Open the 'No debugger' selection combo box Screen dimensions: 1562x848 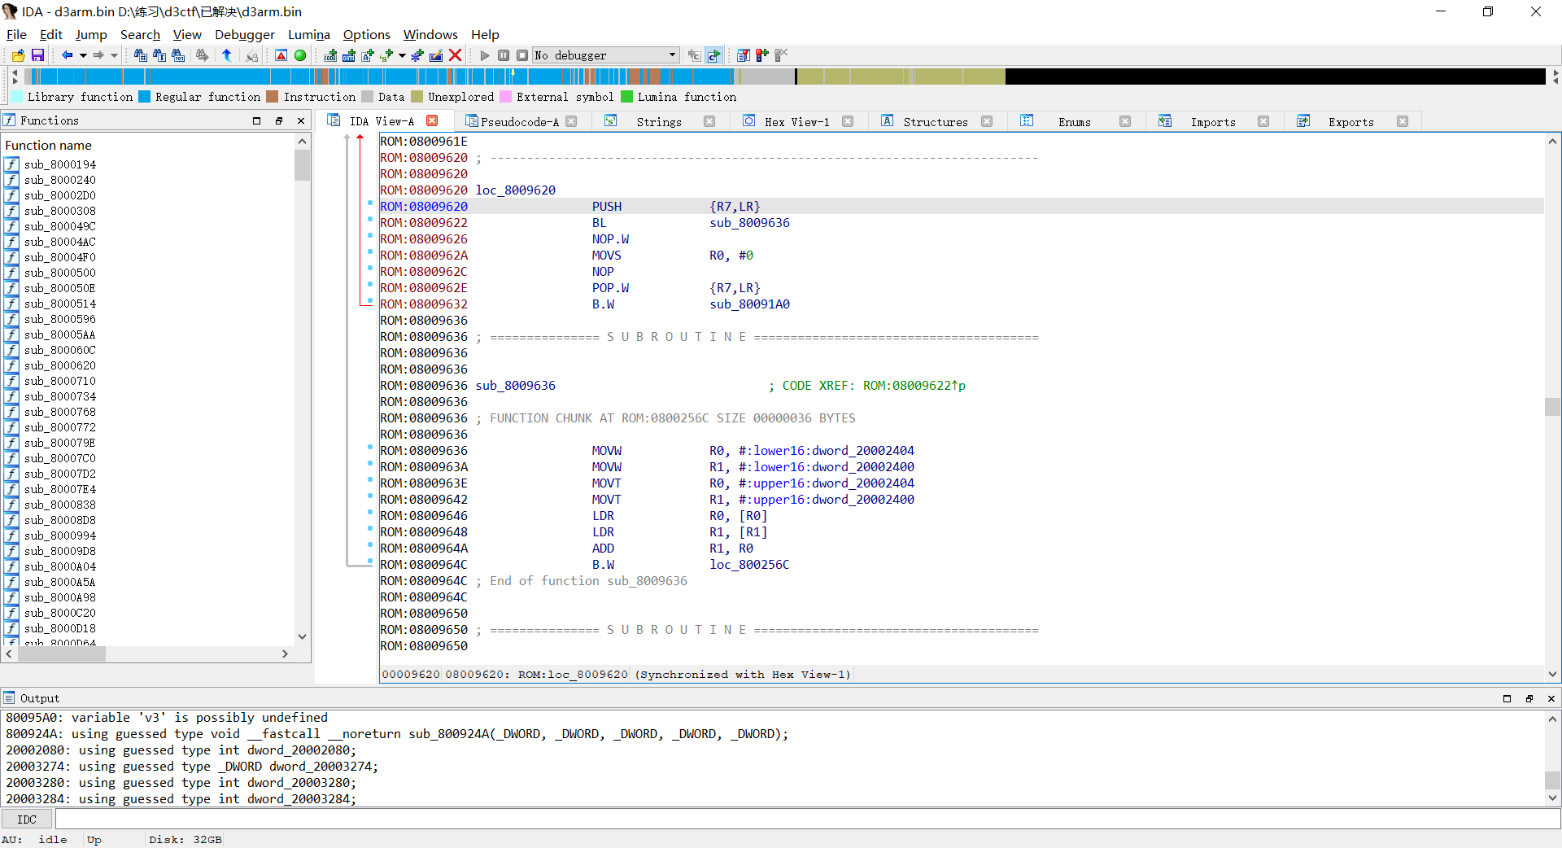[606, 55]
